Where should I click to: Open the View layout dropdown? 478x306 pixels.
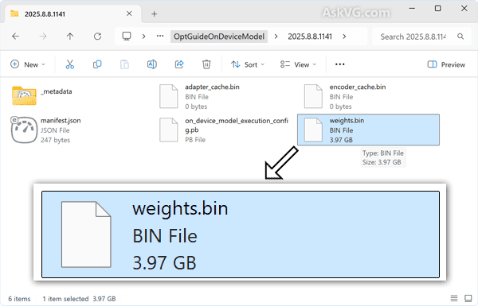(x=298, y=64)
